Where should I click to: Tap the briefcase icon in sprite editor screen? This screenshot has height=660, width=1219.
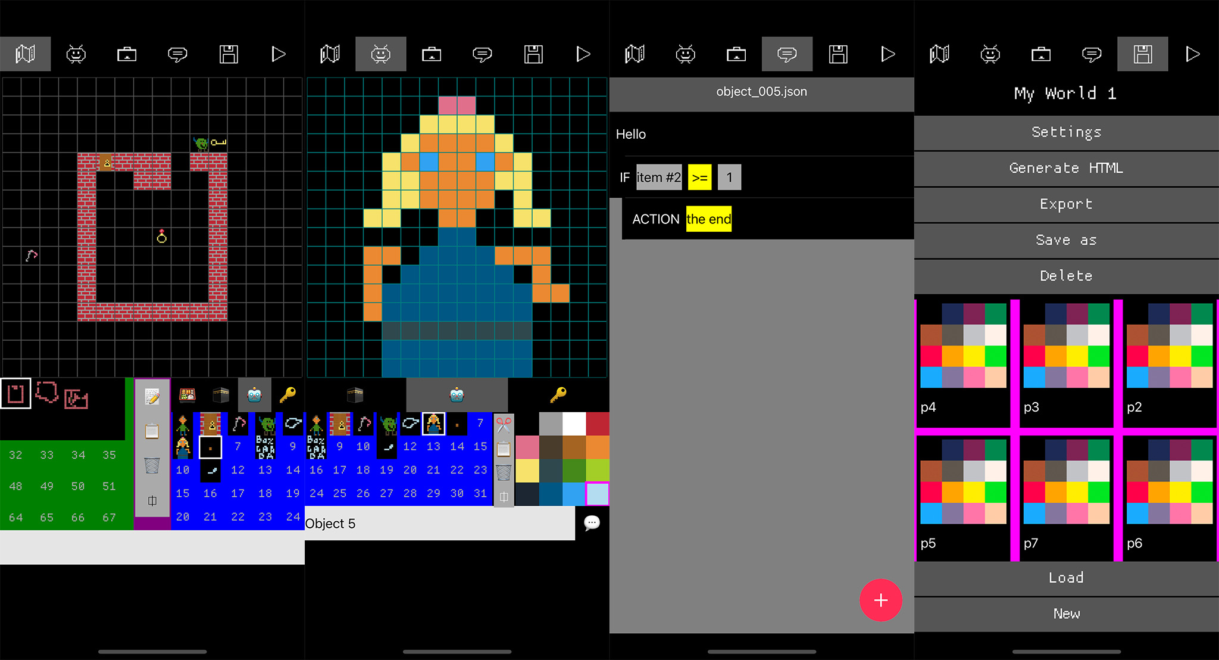432,54
